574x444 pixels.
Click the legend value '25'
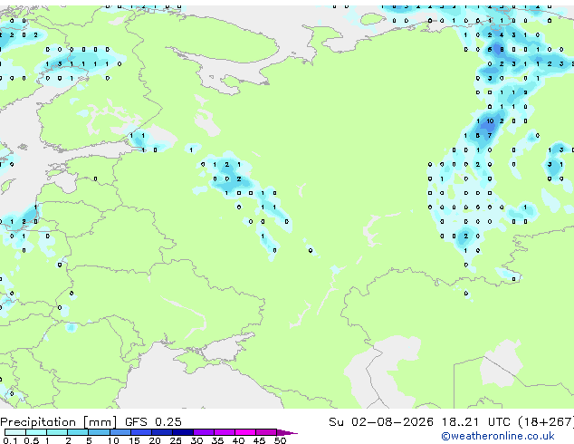tap(176, 440)
